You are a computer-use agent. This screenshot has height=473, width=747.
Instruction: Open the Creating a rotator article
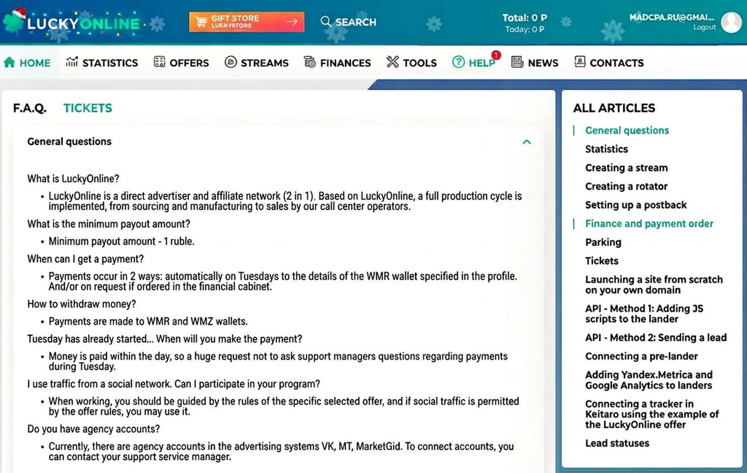[626, 187]
